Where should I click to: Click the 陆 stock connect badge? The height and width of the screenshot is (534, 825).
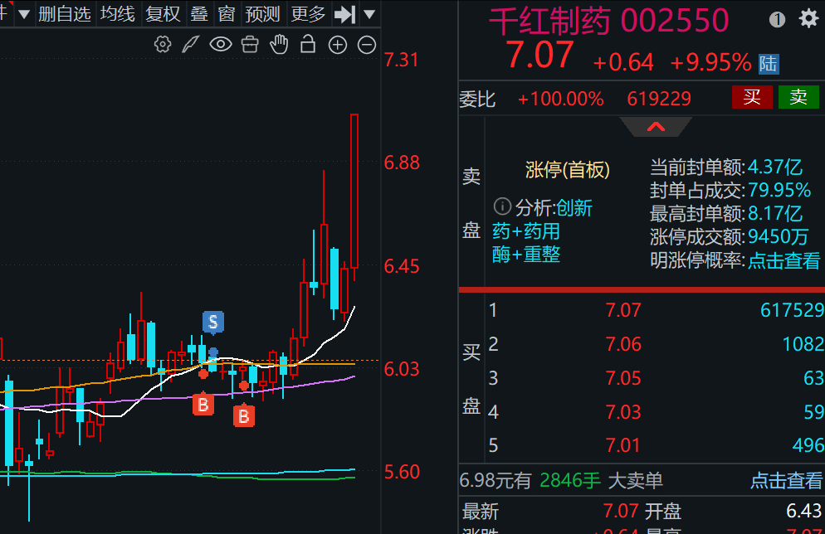click(x=769, y=64)
